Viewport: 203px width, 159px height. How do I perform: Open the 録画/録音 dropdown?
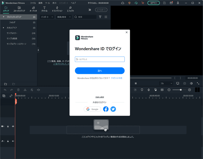tap(64, 17)
